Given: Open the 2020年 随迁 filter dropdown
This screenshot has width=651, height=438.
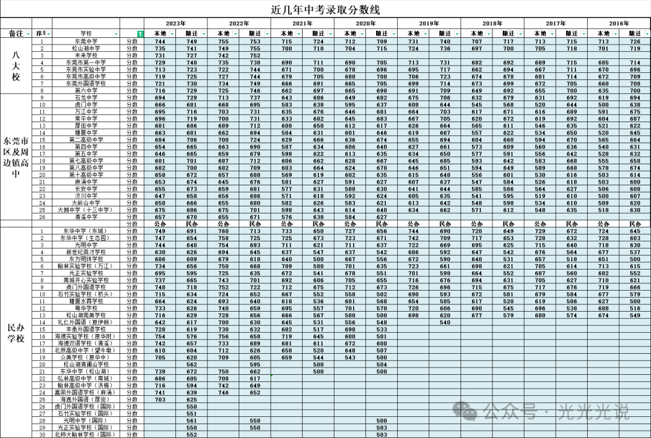Looking at the screenshot, I should 394,34.
